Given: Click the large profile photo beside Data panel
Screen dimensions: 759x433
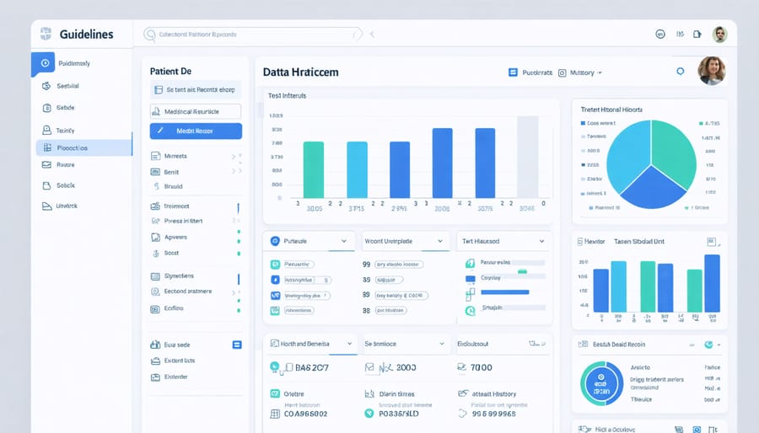Looking at the screenshot, I should pos(711,71).
